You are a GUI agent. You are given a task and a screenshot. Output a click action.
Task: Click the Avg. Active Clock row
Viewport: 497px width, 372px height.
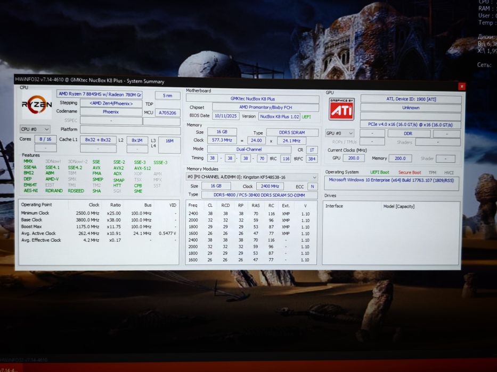point(99,233)
